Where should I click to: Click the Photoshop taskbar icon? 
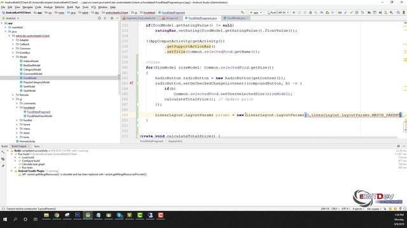[78, 215]
